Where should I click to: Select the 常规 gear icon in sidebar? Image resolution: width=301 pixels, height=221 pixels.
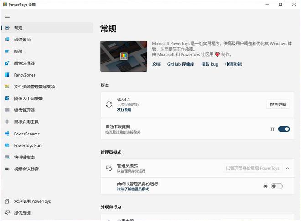coord(7,28)
